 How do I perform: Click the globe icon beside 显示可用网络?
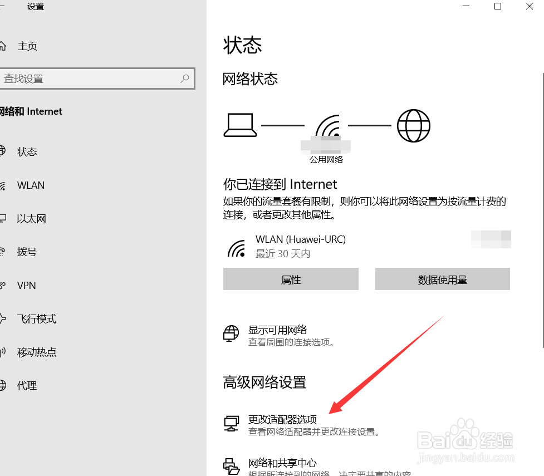(x=231, y=333)
